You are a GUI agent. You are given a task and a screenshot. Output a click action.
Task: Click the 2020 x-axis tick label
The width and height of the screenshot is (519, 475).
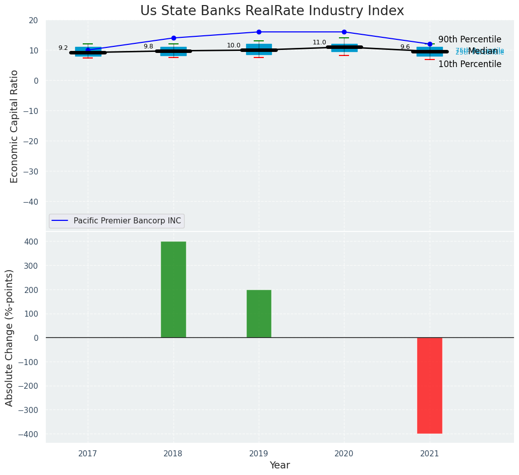pos(344,454)
